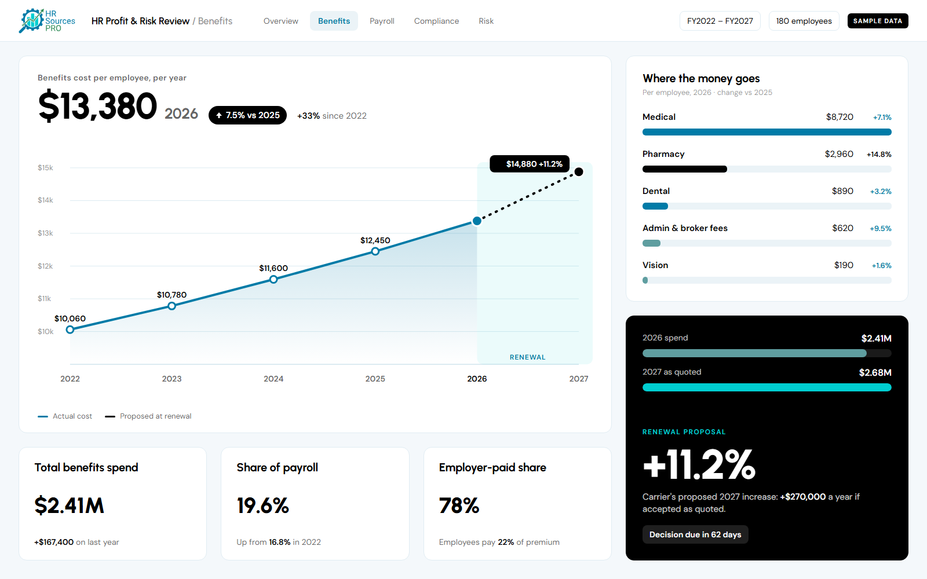Click the Where the money goes heading
Screen dimensions: 927x579
pyautogui.click(x=701, y=78)
